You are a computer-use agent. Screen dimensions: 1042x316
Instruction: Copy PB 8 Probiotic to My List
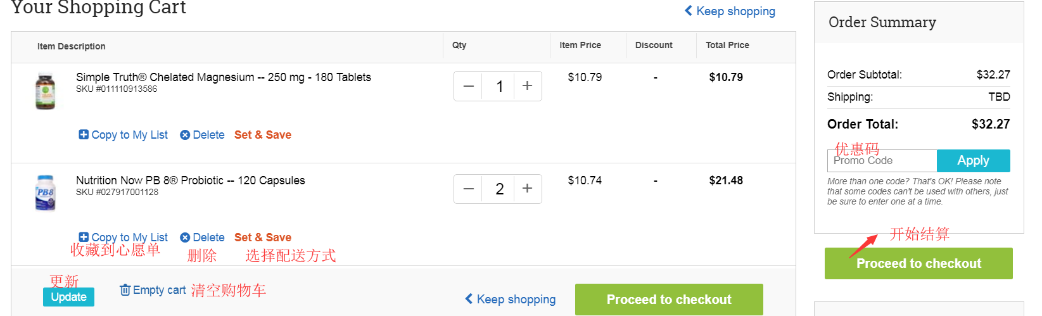[124, 237]
